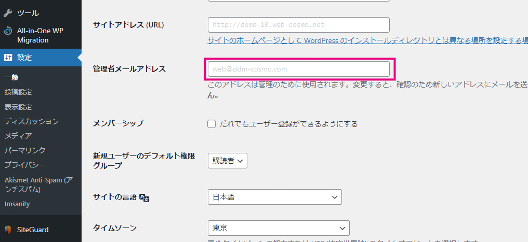
Task: Open プライバシー settings page
Action: [25, 165]
